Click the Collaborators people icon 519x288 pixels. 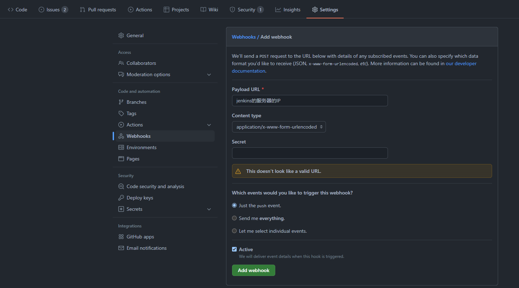[x=121, y=63]
